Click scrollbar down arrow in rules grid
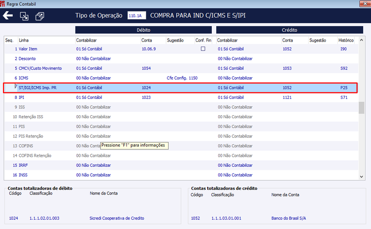 tap(361, 177)
